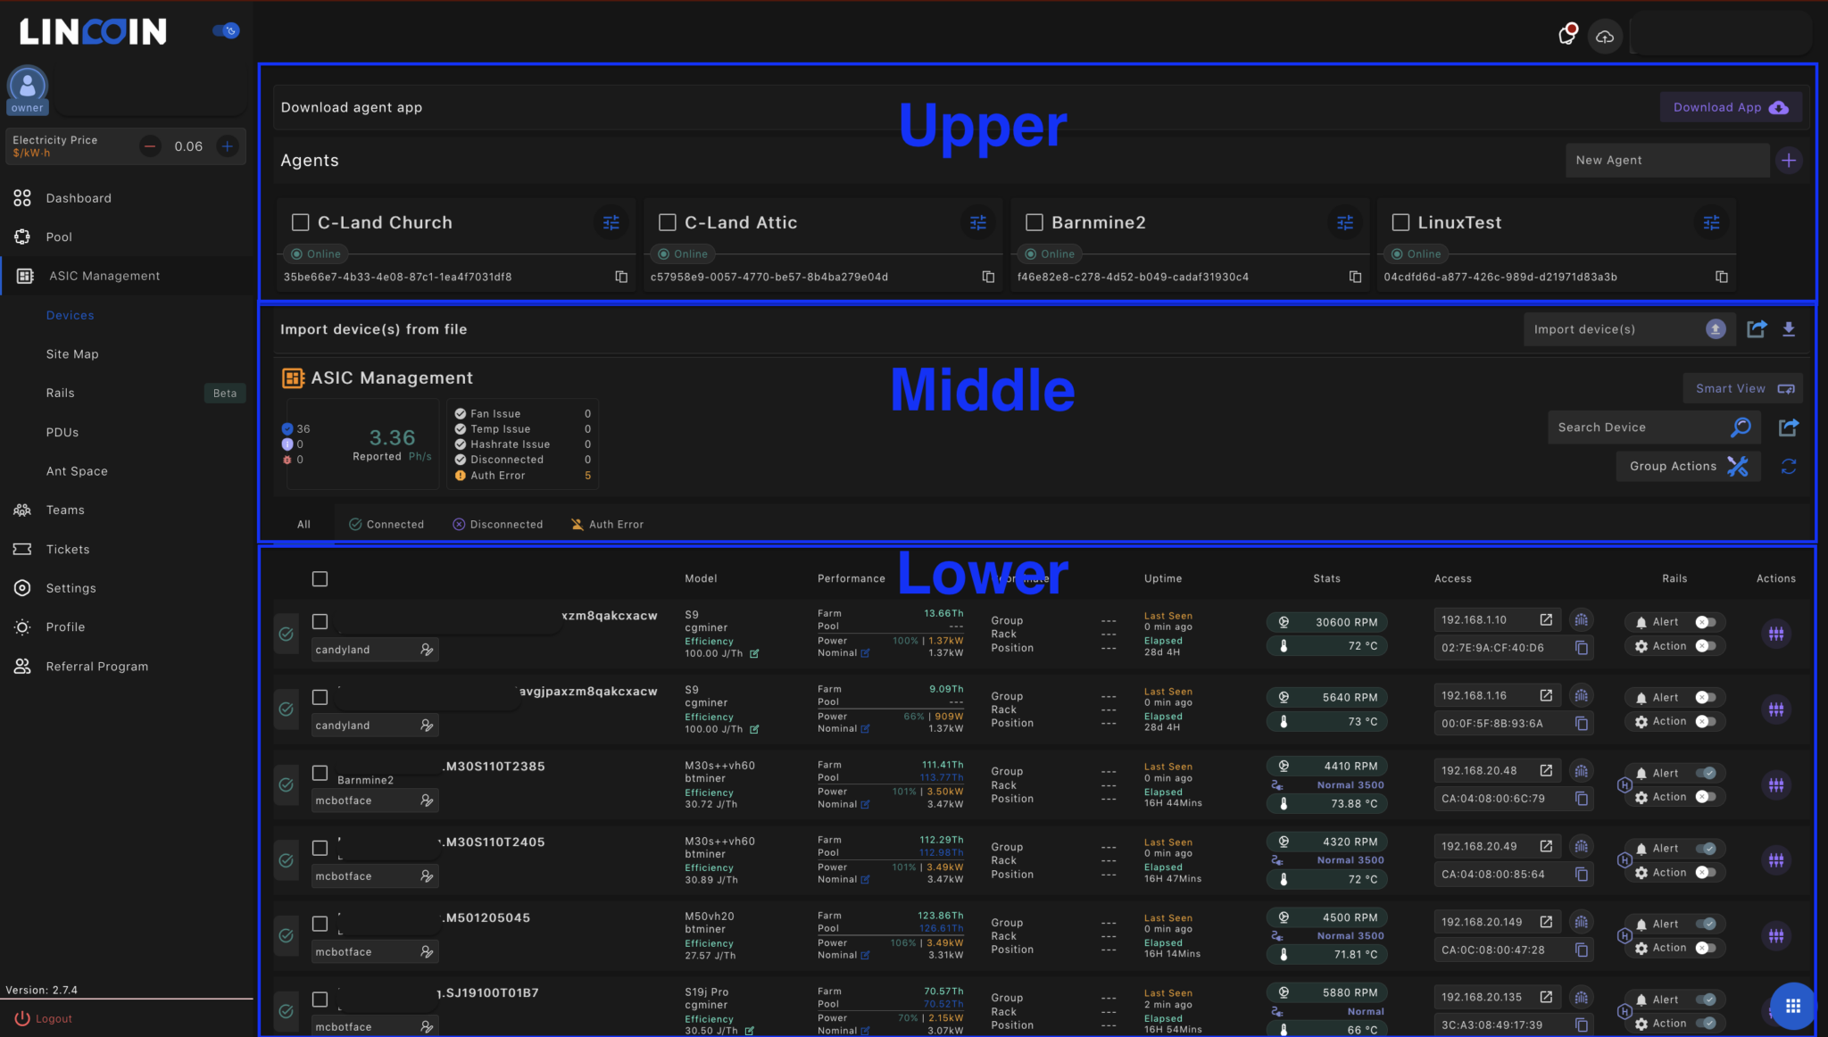The image size is (1828, 1037).
Task: Expand the ASIC Management menu
Action: point(104,275)
